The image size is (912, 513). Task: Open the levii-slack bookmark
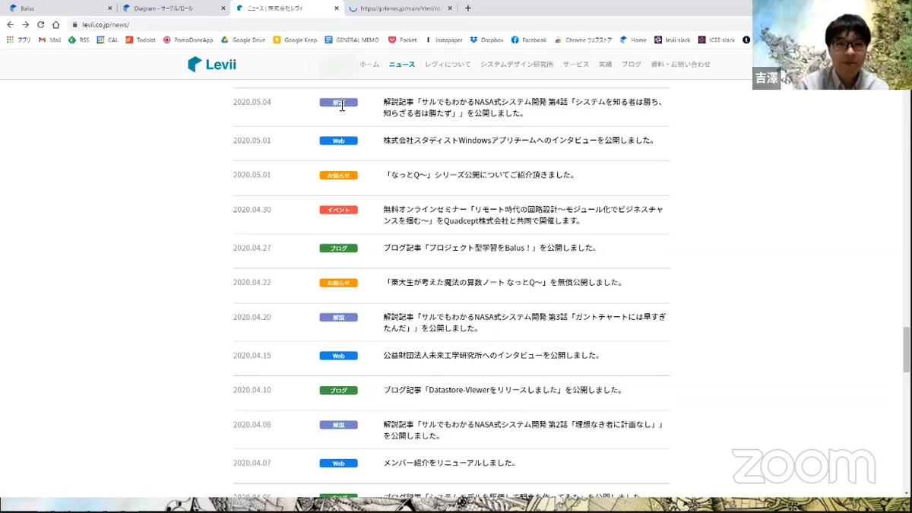click(x=673, y=40)
